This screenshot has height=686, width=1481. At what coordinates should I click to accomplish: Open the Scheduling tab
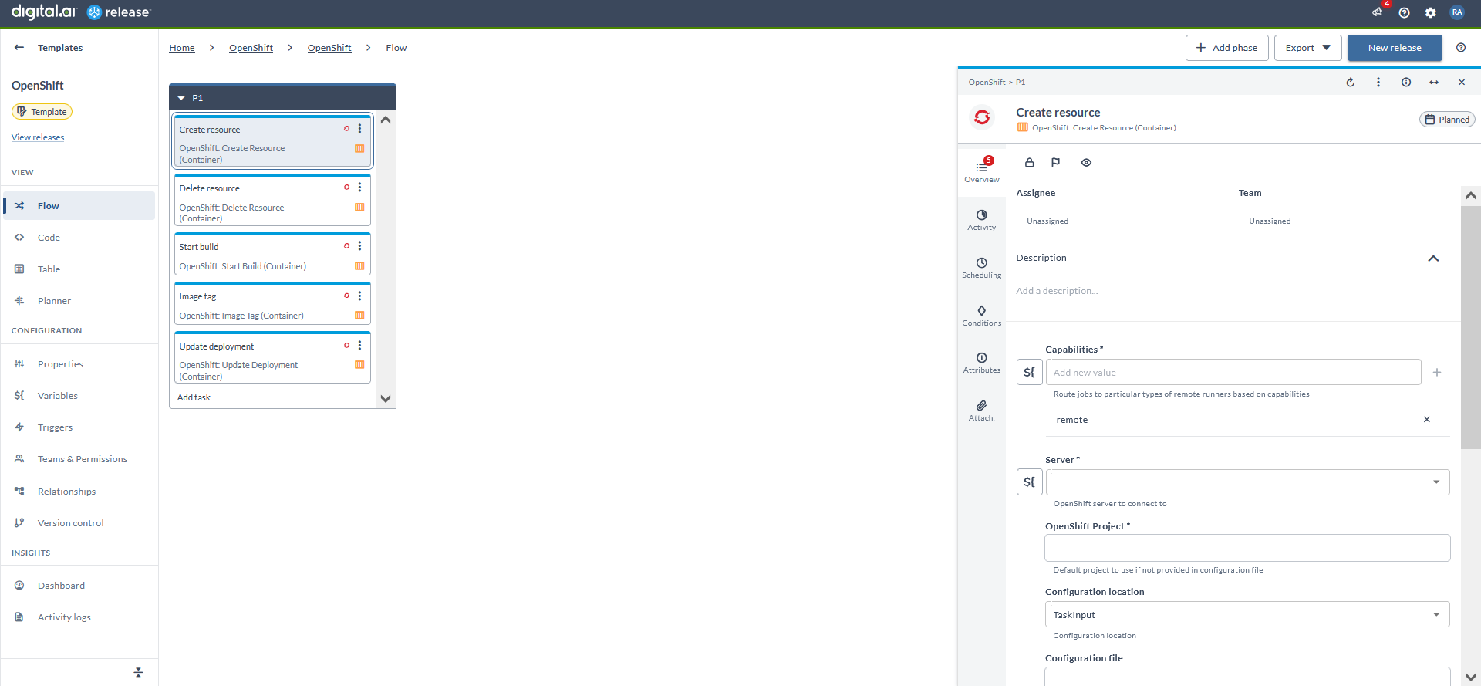(982, 268)
